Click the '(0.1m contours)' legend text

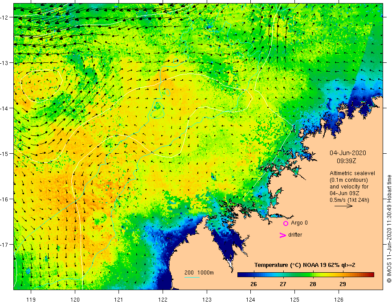pyautogui.click(x=348, y=180)
